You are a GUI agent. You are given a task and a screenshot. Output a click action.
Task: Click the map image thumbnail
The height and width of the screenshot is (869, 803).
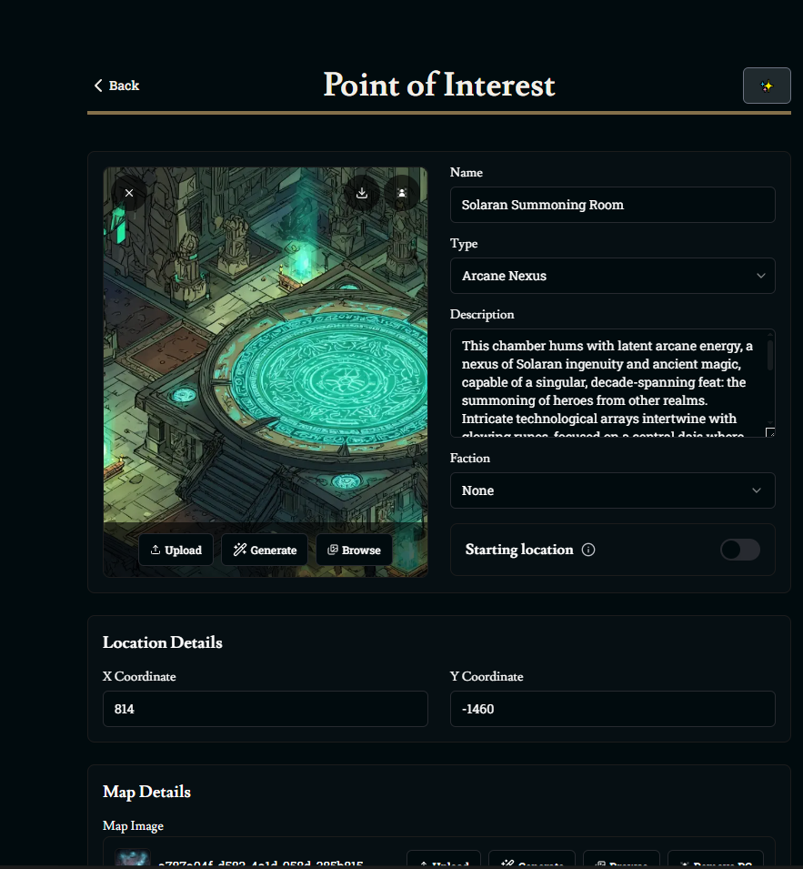click(132, 861)
